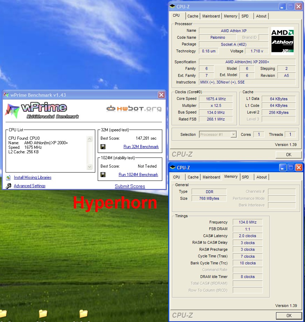The width and height of the screenshot is (305, 322).
Task: Switch to Mainboard tab in bottom CPU-Z
Action: coord(211,177)
